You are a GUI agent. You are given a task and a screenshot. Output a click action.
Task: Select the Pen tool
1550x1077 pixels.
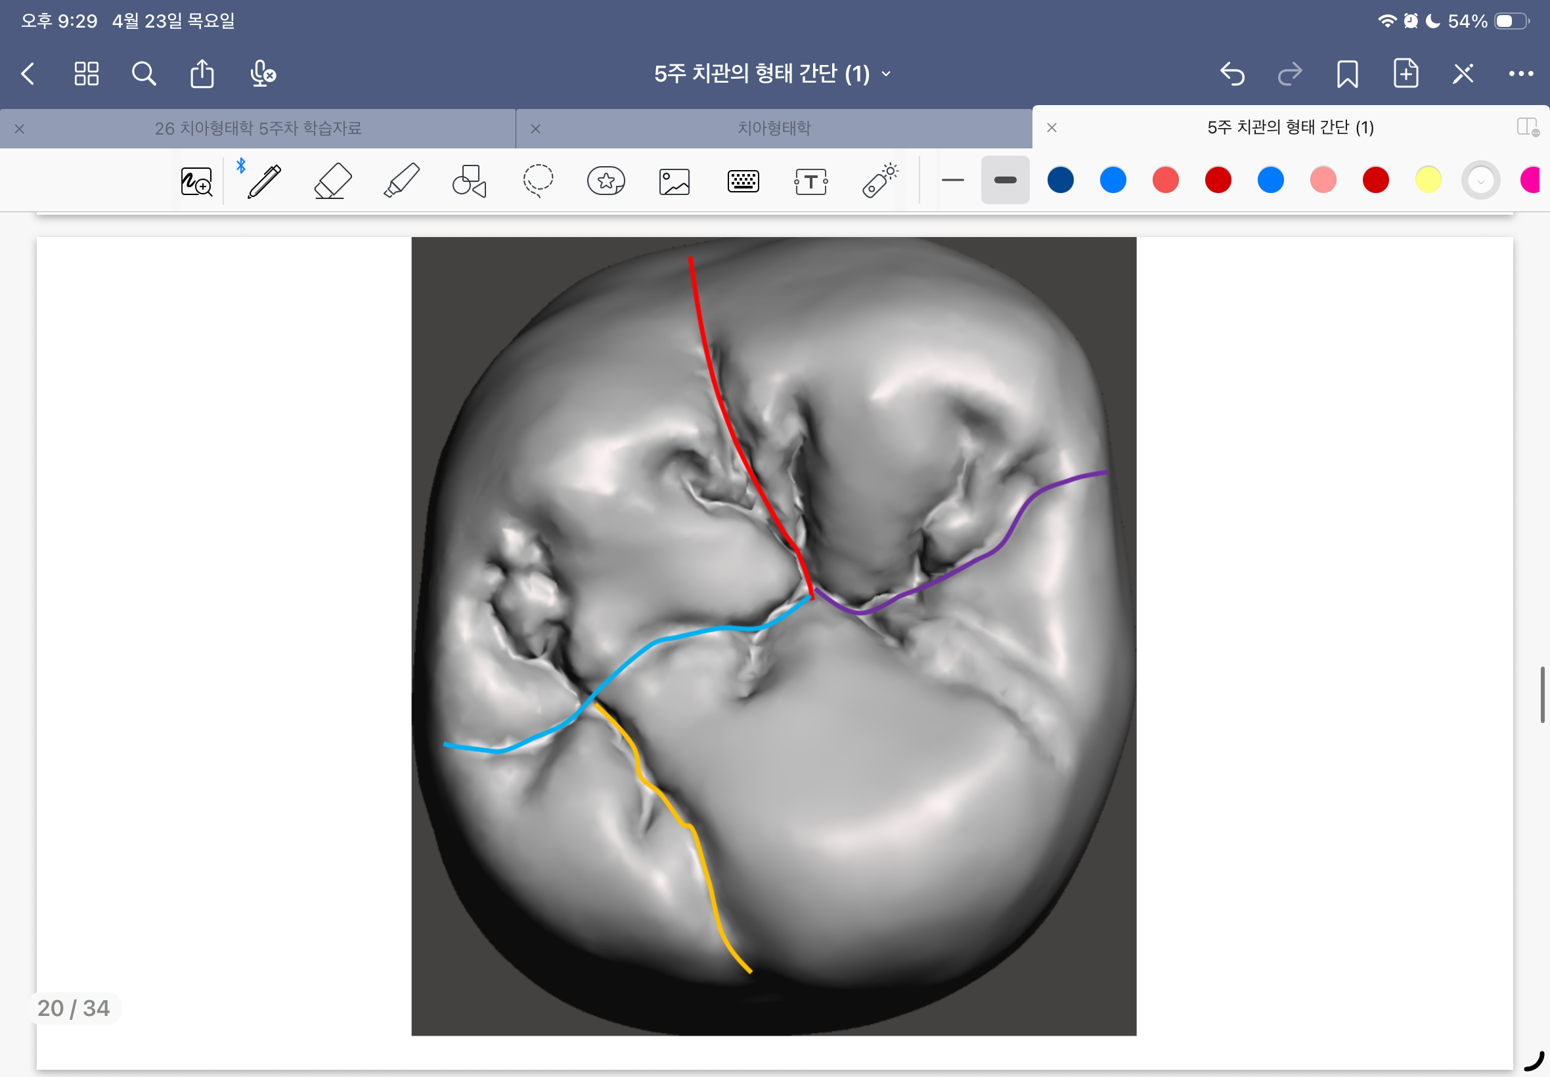pyautogui.click(x=264, y=181)
